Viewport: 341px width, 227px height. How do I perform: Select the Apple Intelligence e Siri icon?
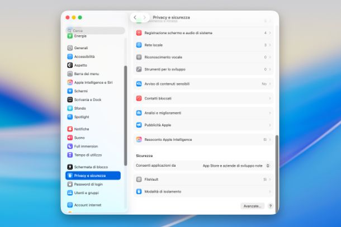pyautogui.click(x=70, y=82)
